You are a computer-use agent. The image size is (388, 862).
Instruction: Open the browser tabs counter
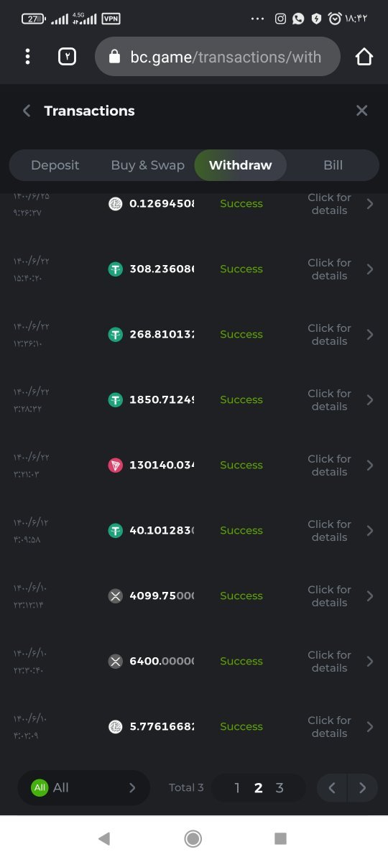click(67, 56)
